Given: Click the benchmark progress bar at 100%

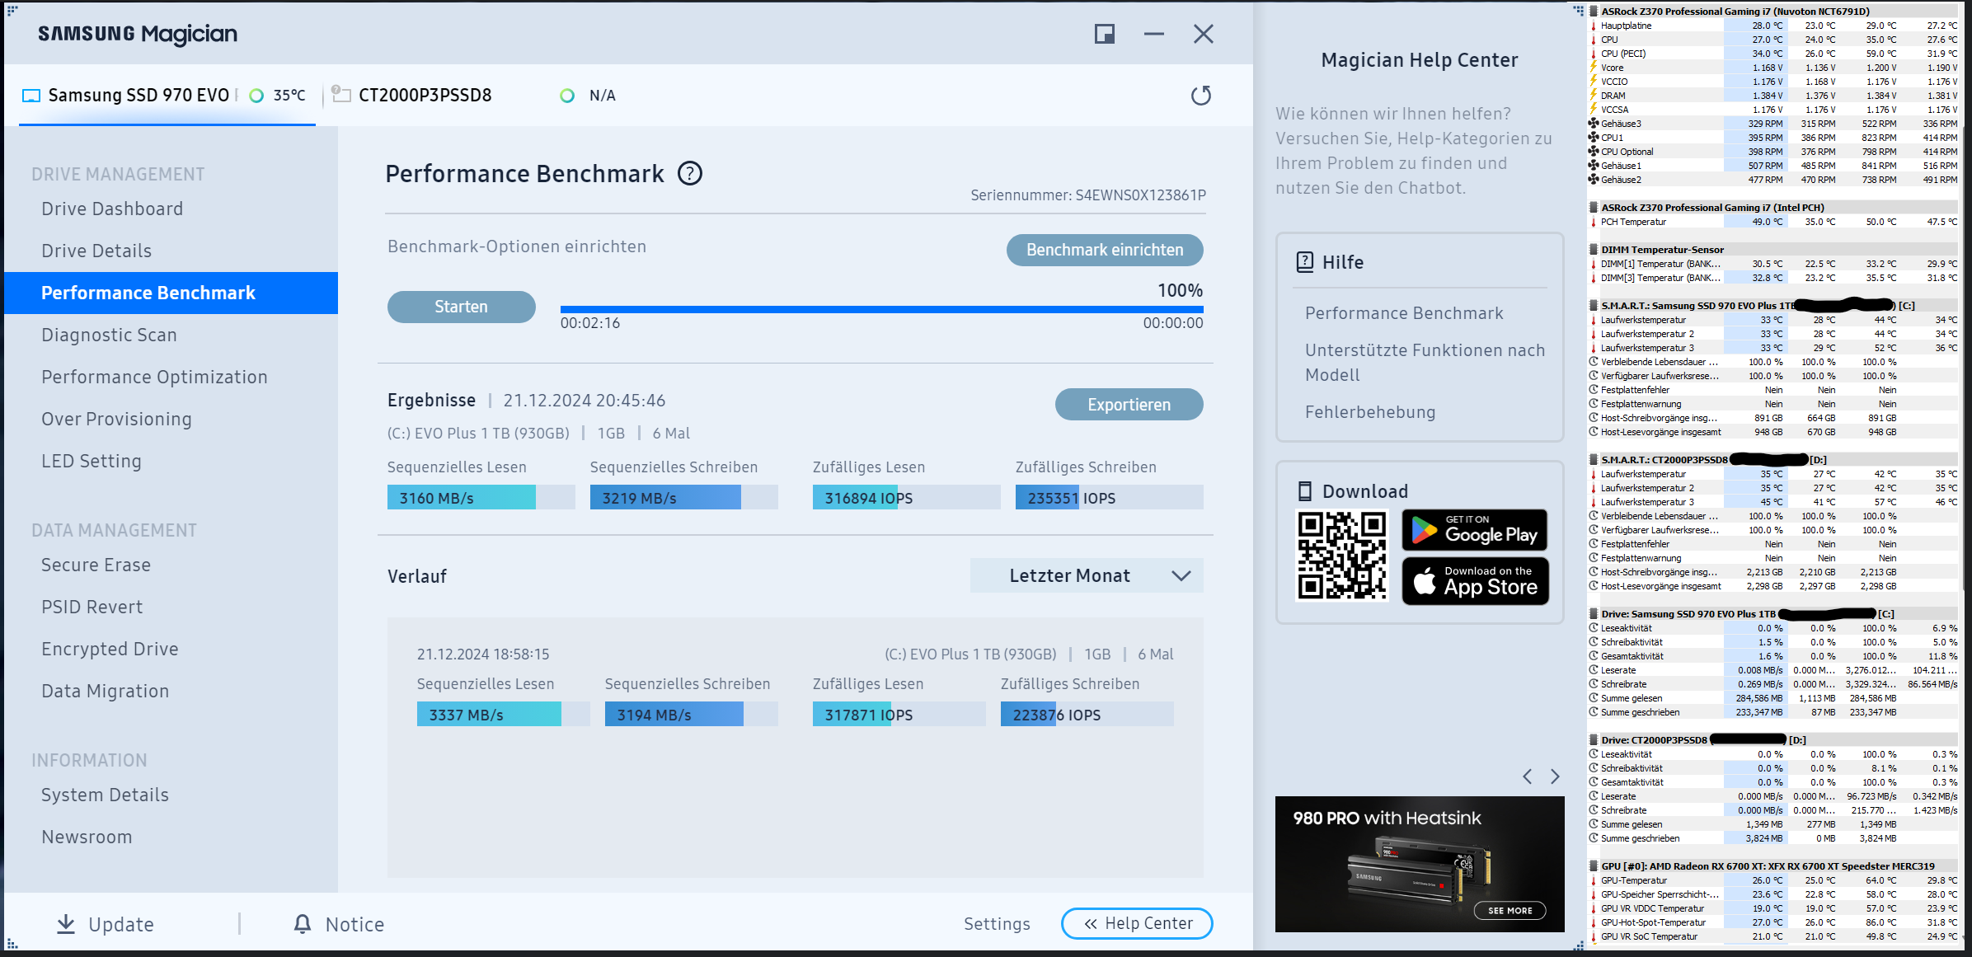Looking at the screenshot, I should tap(881, 309).
